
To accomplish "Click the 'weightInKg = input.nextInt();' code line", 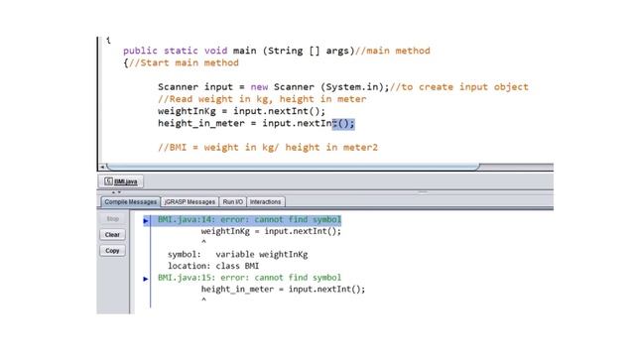I will pyautogui.click(x=241, y=111).
